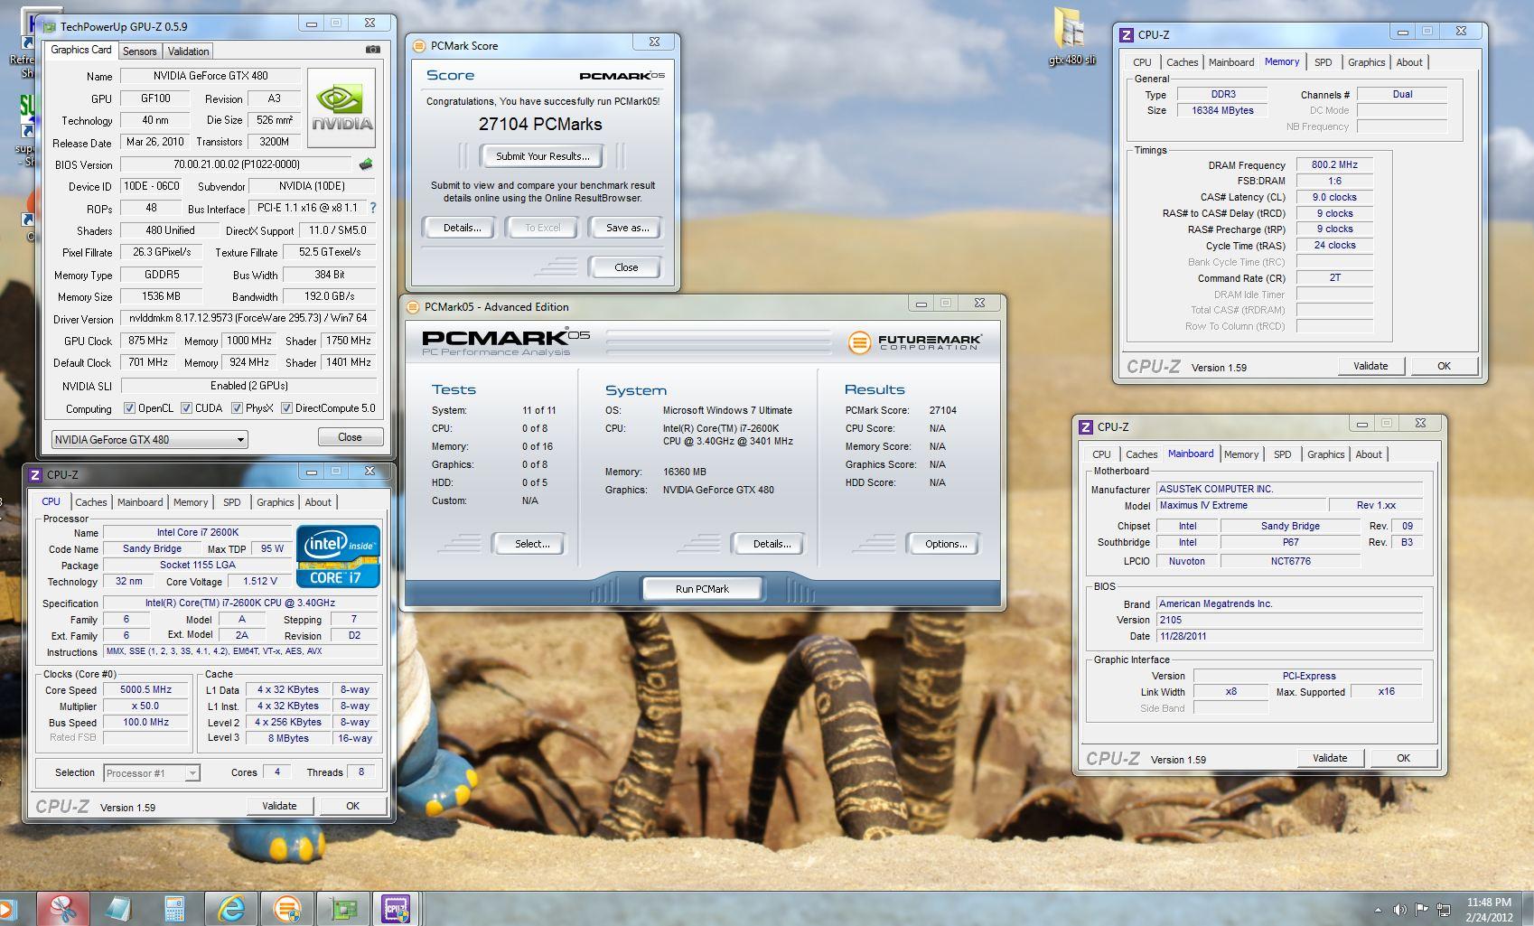The height and width of the screenshot is (926, 1534).
Task: Switch to PCMark05 taskbar icon
Action: 287,908
